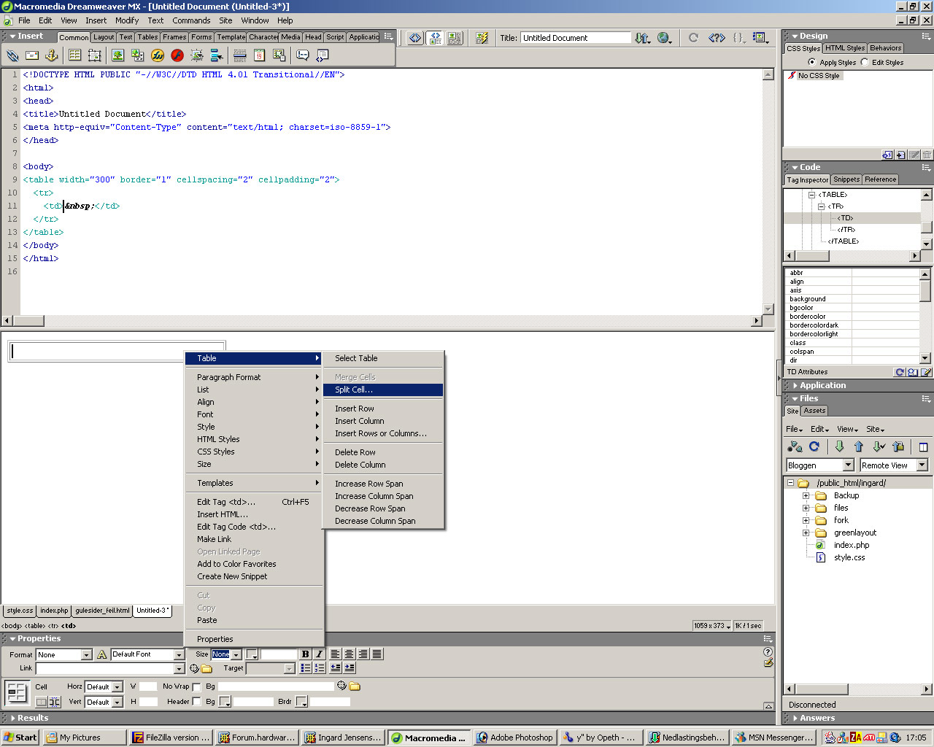Click the Insert Flash icon
Screen dimensions: 934x747
177,55
